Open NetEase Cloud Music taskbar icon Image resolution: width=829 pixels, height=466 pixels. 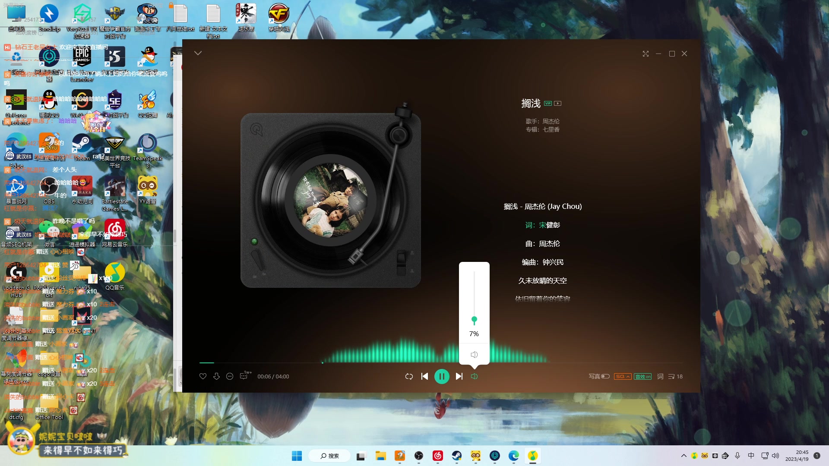pos(438,456)
